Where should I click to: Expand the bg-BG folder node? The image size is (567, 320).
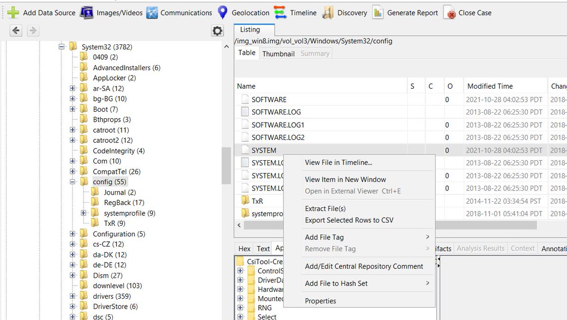click(x=73, y=98)
